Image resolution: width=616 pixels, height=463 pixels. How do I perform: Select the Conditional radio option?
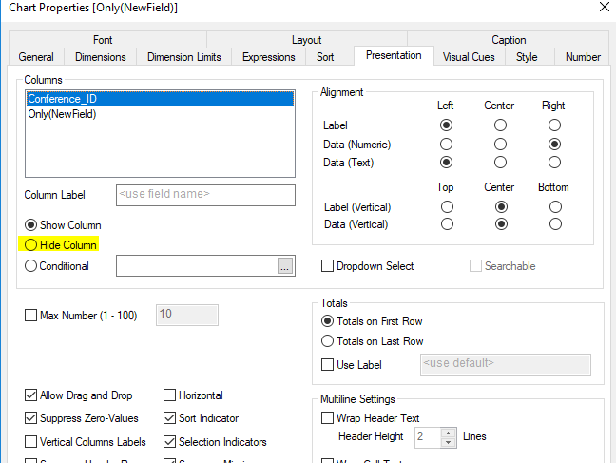31,266
